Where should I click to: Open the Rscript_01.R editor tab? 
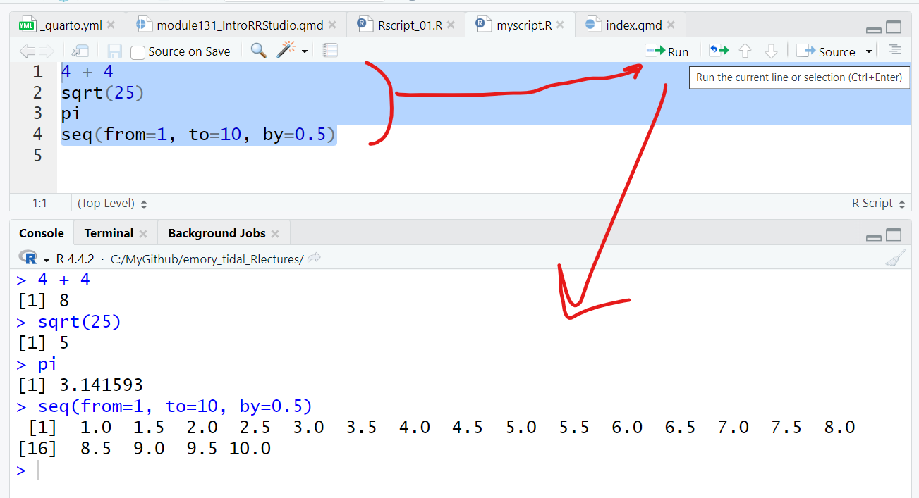click(x=409, y=25)
